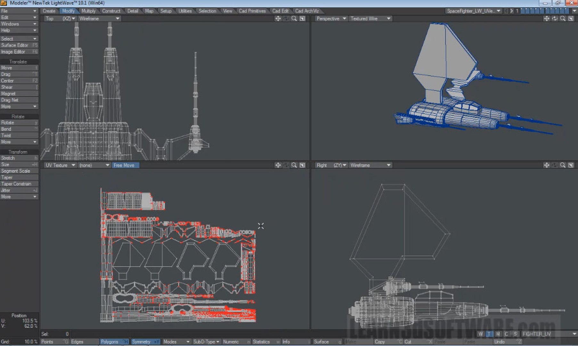Expand the Modes dropdown

[177, 342]
